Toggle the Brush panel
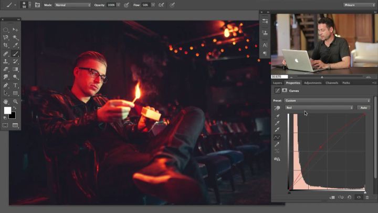 coord(37,5)
